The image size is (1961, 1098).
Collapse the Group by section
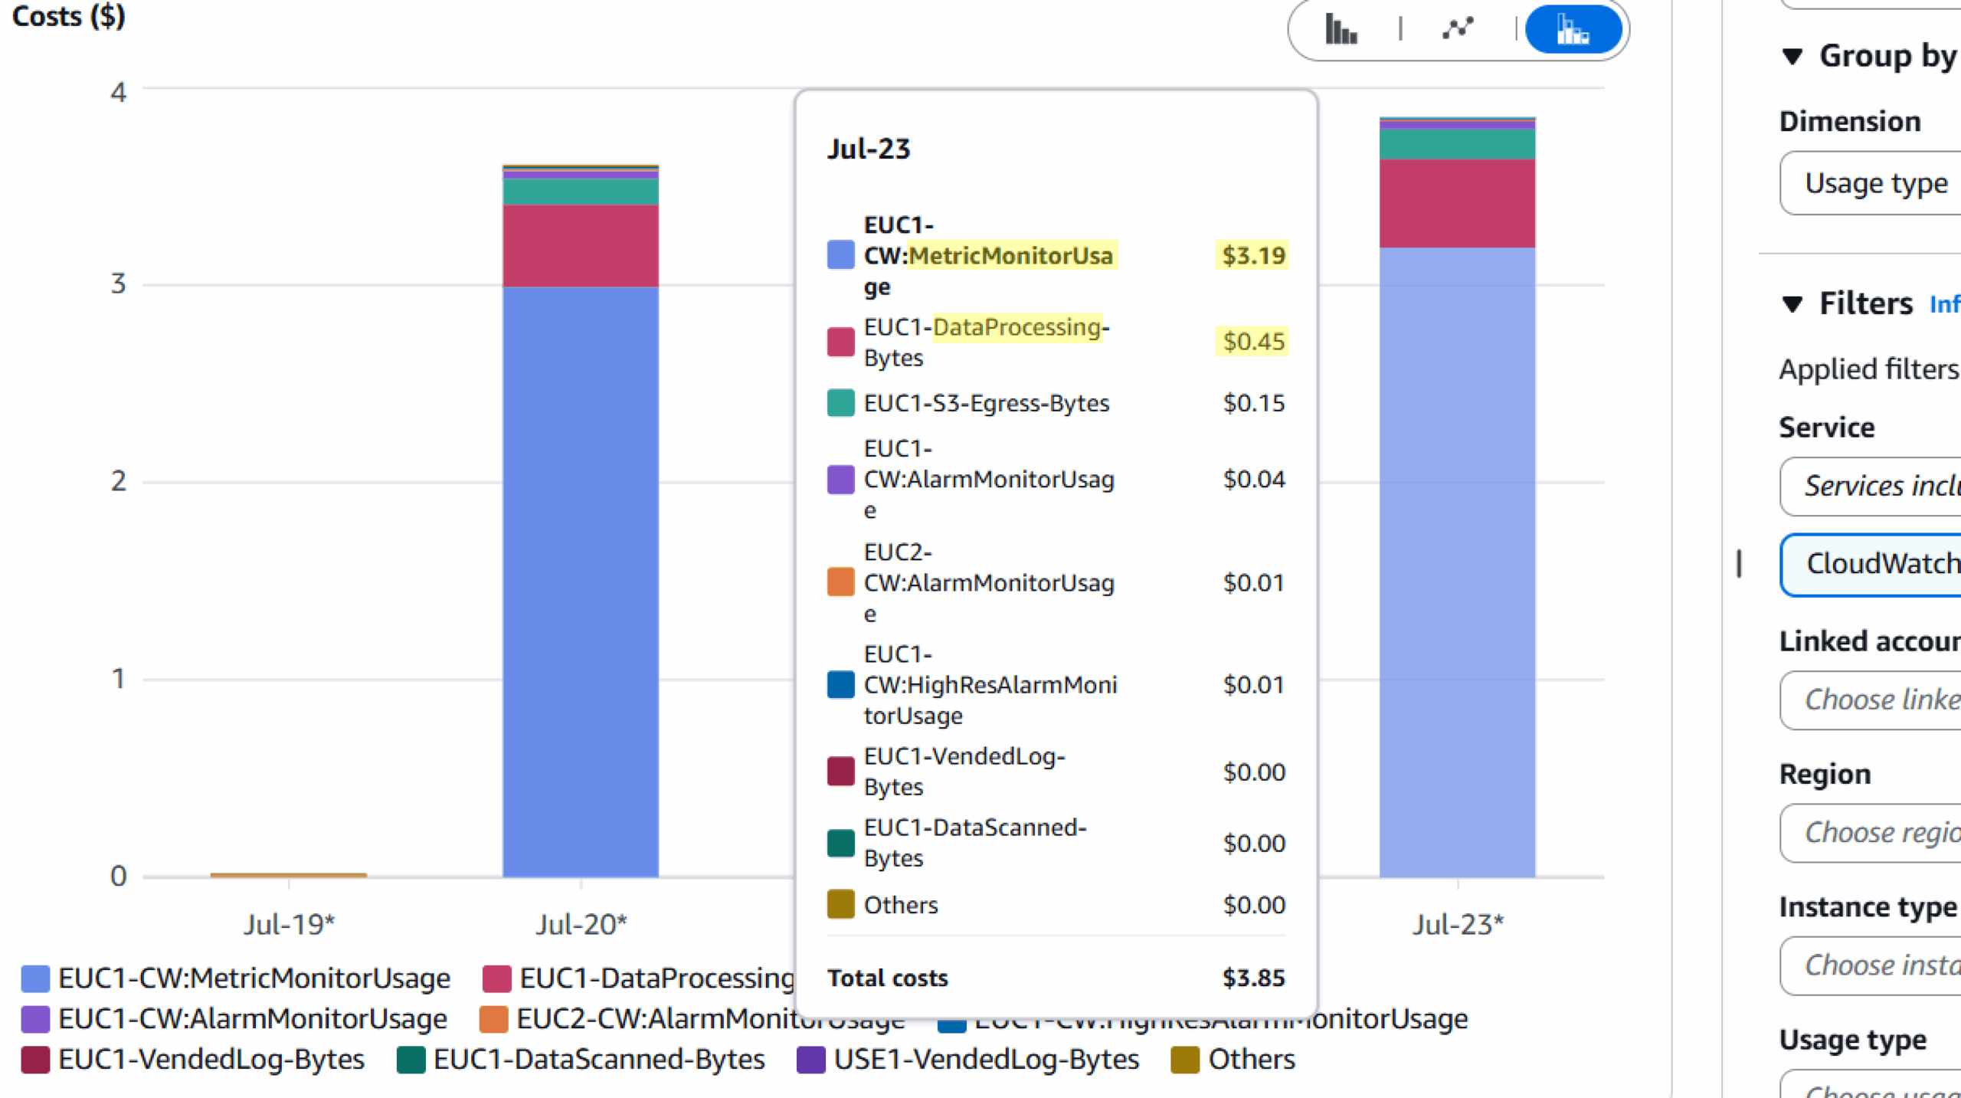(1793, 56)
